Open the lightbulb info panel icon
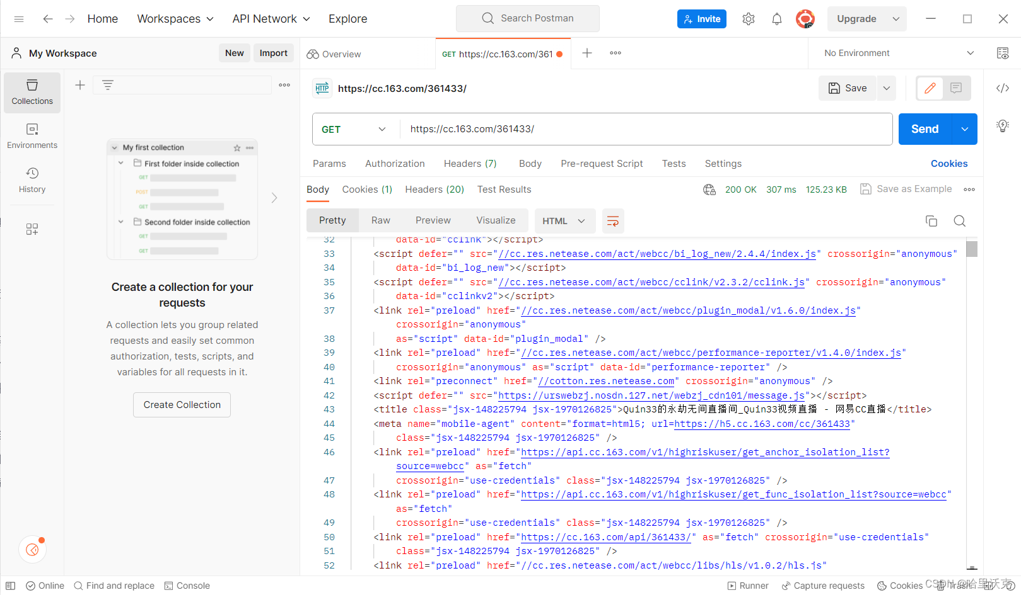Screen dimensions: 1021x595 coord(1003,126)
